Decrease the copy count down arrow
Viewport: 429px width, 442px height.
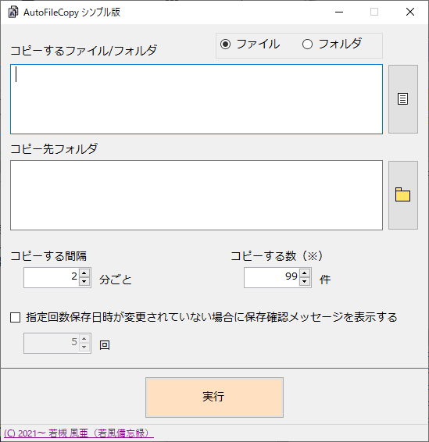pos(304,282)
